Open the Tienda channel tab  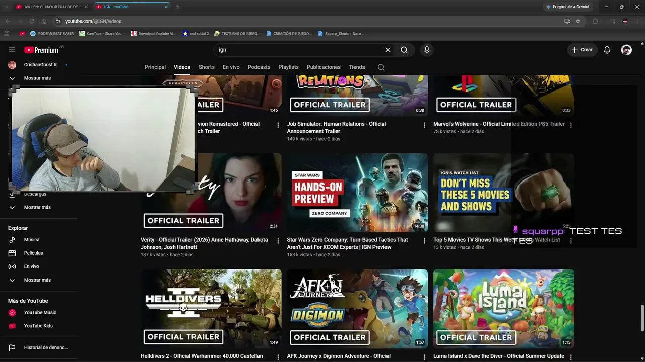click(357, 67)
